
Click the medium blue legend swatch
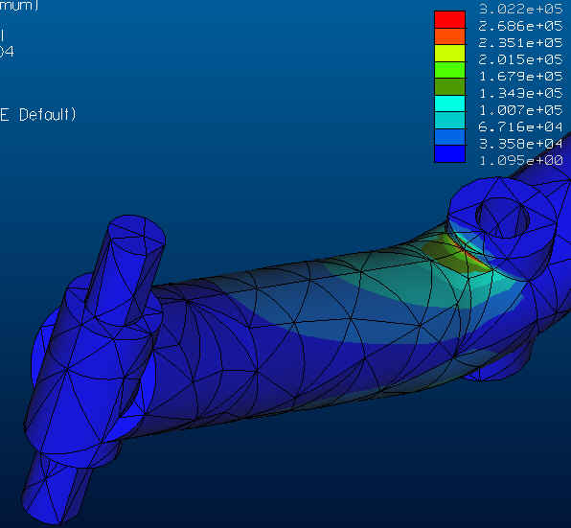(x=449, y=137)
